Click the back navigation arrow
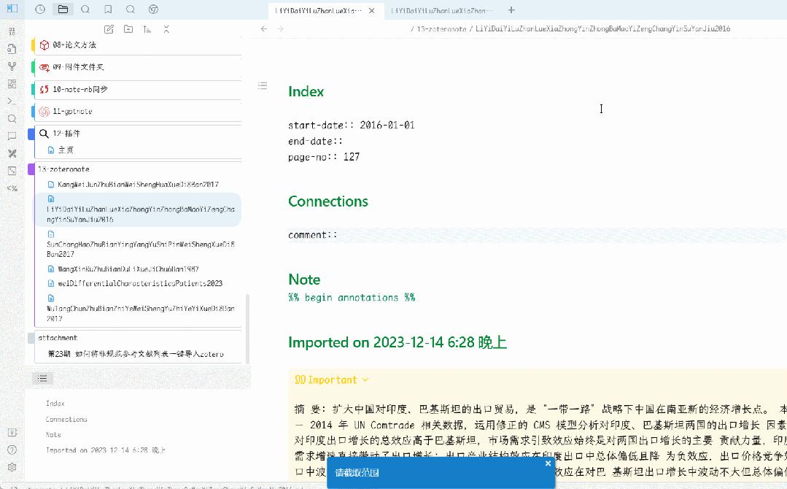The height and width of the screenshot is (489, 787). [264, 28]
